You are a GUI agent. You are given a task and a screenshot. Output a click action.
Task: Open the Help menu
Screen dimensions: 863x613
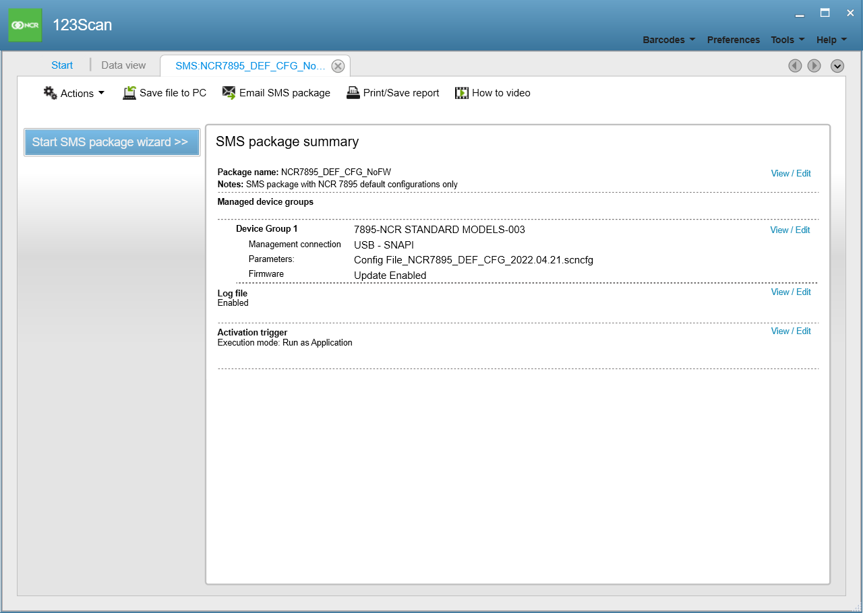click(831, 40)
